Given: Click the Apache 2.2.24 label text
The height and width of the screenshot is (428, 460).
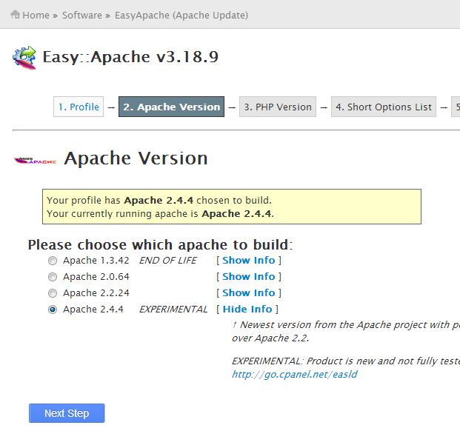Looking at the screenshot, I should tap(96, 292).
